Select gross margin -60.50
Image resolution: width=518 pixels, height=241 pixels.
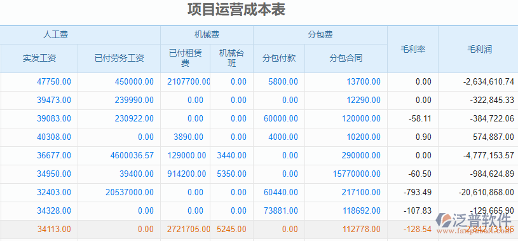click(420, 174)
